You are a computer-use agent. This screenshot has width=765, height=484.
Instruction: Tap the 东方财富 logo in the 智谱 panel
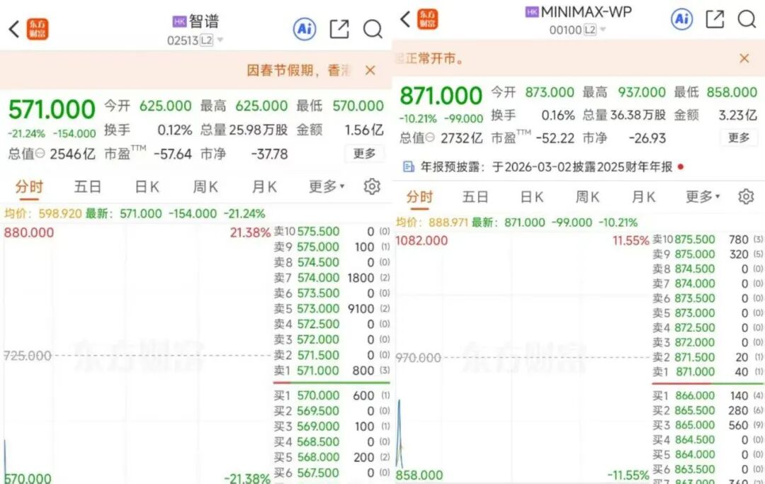37,29
